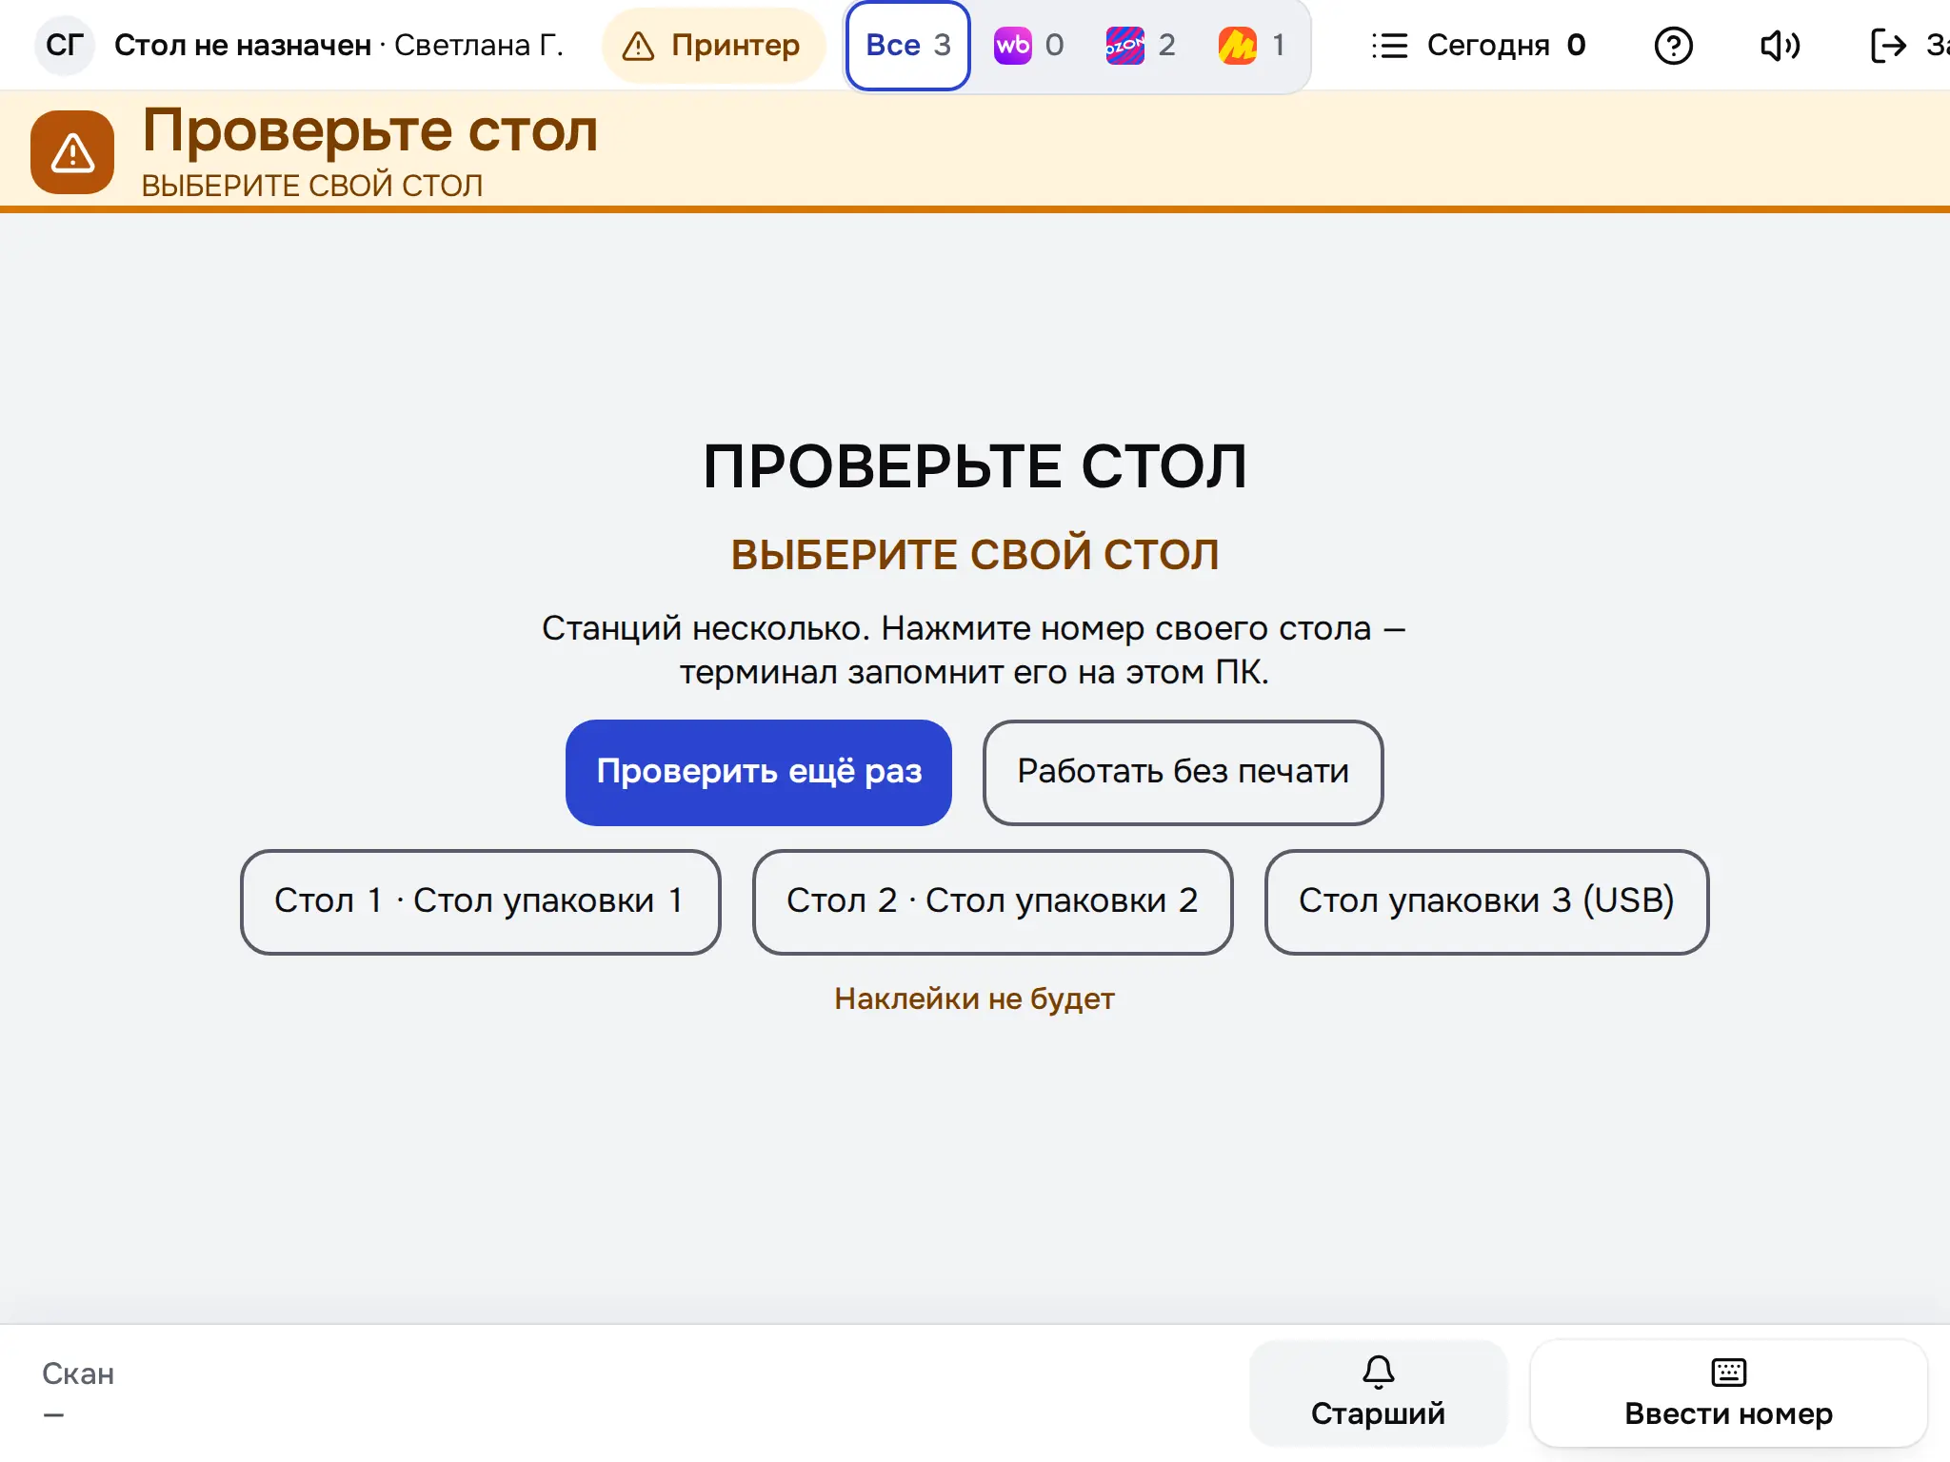Open the Сегодня 0 list
Screen dimensions: 1950x1462
[x=1479, y=45]
